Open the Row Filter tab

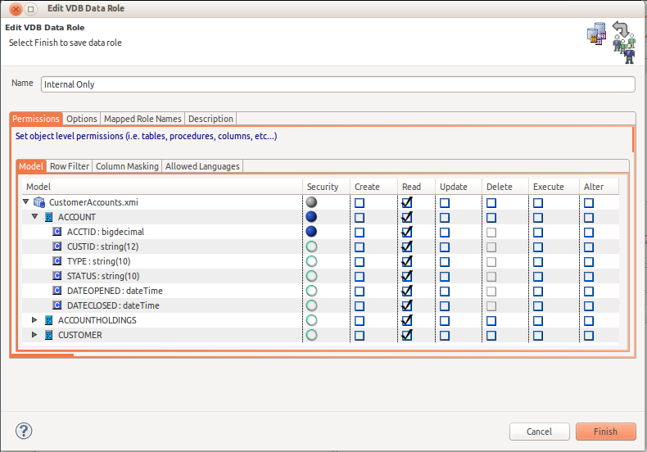click(x=70, y=166)
